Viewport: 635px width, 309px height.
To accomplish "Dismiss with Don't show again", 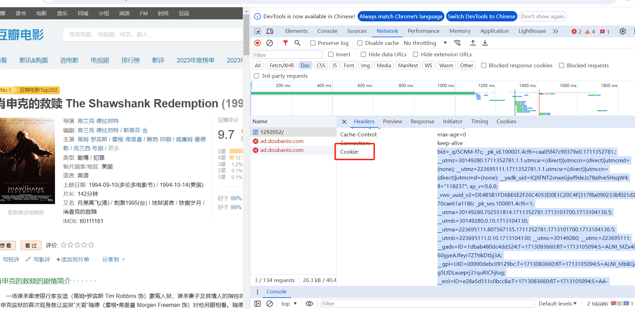I will pos(543,16).
